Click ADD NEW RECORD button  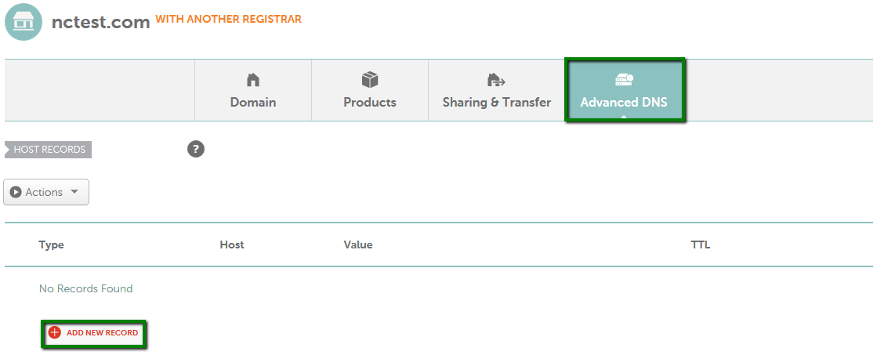point(93,333)
